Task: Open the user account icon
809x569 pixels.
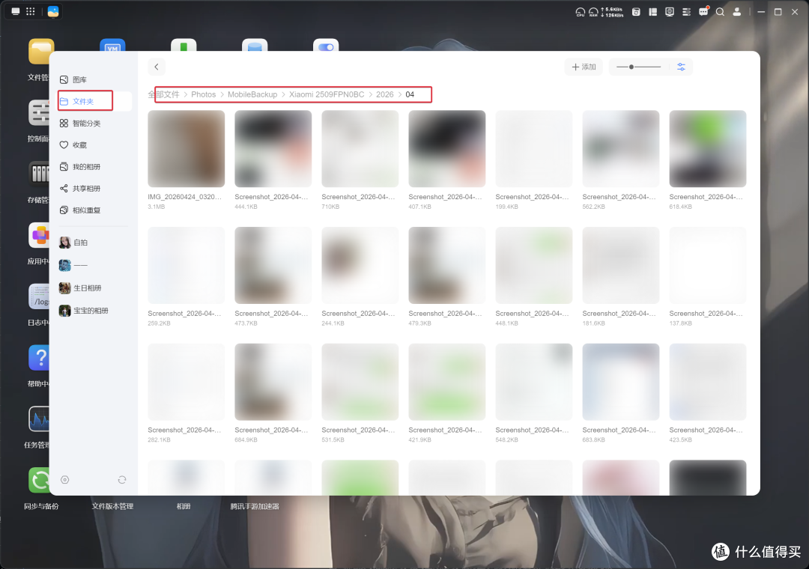Action: pos(737,12)
